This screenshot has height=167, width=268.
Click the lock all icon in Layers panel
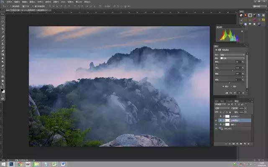tap(230, 112)
